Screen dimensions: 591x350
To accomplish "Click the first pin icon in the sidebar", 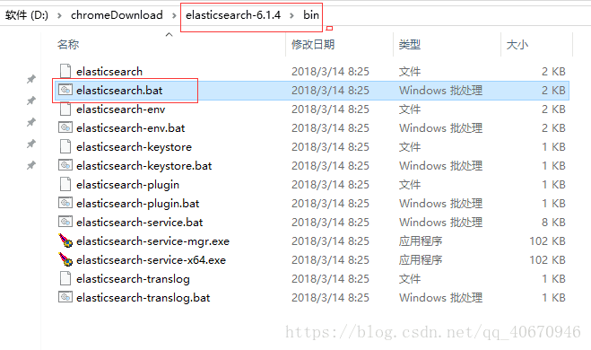I will coord(31,79).
